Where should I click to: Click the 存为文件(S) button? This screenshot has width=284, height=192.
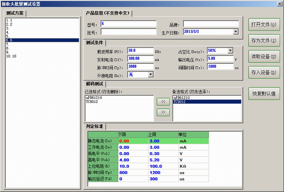[264, 40]
